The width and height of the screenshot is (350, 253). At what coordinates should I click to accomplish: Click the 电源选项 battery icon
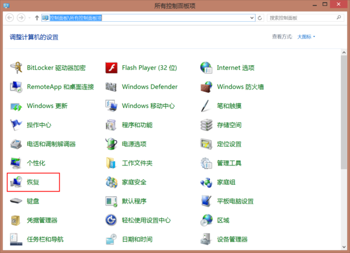[111, 144]
